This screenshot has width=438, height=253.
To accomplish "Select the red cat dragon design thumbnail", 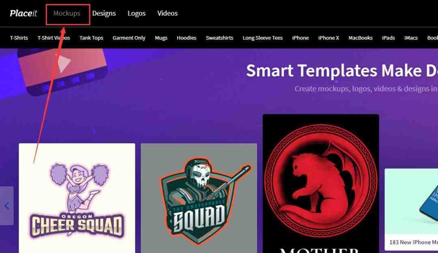I will click(321, 183).
